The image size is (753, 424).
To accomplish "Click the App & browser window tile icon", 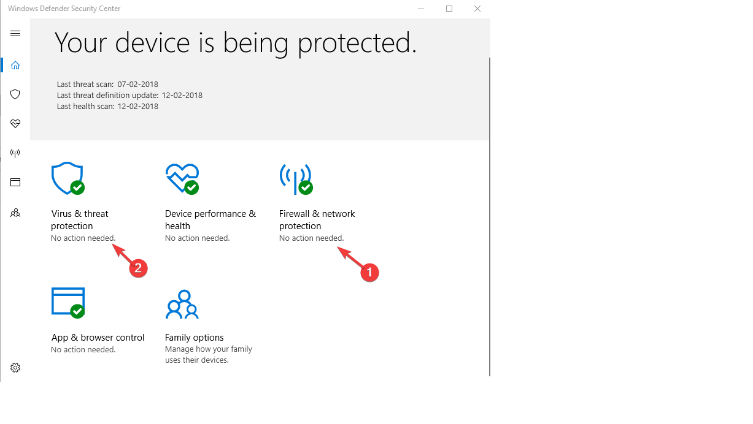I will [x=68, y=303].
